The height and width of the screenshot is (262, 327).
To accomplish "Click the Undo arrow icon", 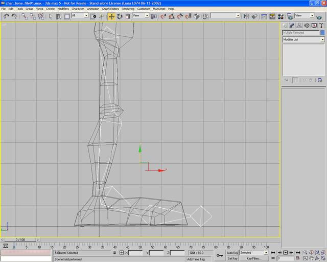I will point(6,16).
